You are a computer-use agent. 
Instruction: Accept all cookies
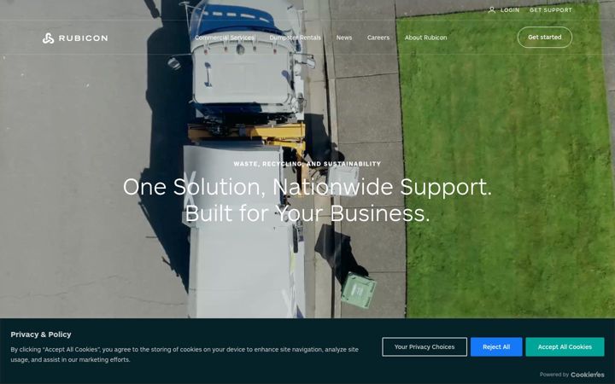pos(565,346)
